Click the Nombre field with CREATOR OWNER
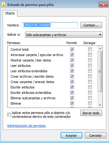This screenshot has height=143, width=109. click(50, 25)
